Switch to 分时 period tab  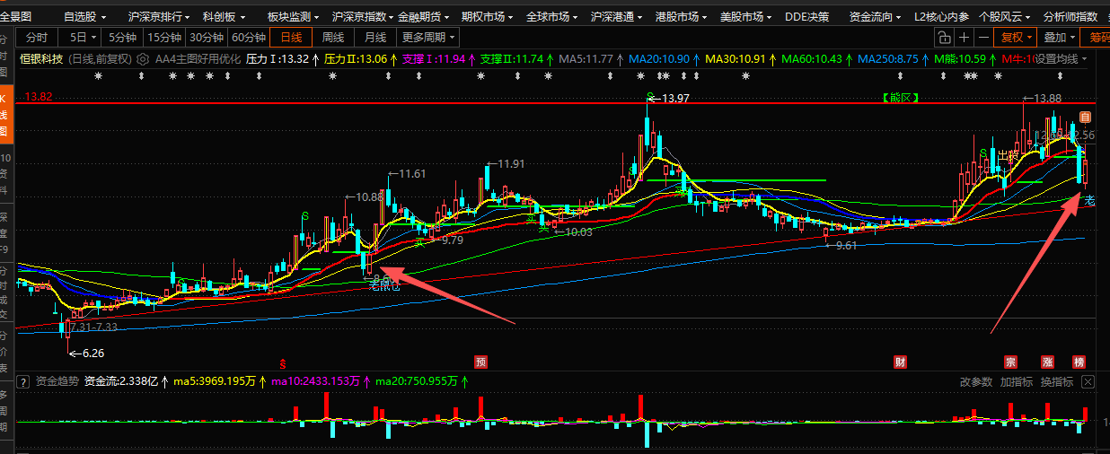37,38
